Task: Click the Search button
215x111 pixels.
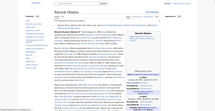Action: (103, 3)
